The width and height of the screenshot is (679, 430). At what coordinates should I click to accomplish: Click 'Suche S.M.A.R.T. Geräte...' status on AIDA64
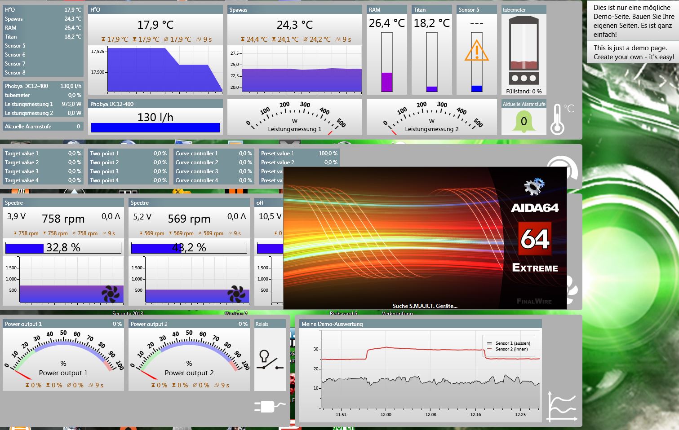coord(425,306)
